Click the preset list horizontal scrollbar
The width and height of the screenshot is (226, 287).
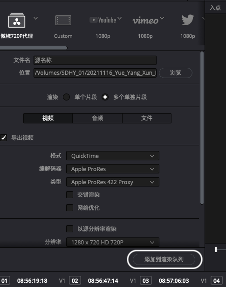[x=34, y=48]
